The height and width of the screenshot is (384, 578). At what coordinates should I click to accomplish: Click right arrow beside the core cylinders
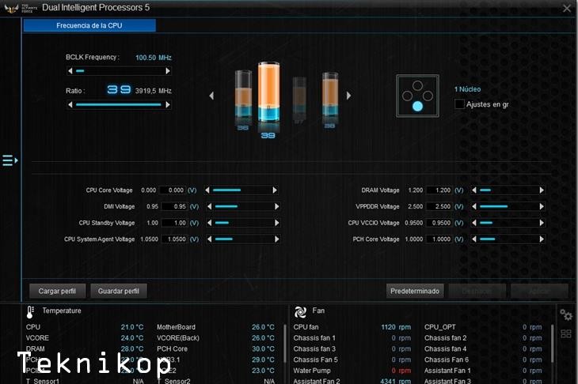click(x=349, y=96)
